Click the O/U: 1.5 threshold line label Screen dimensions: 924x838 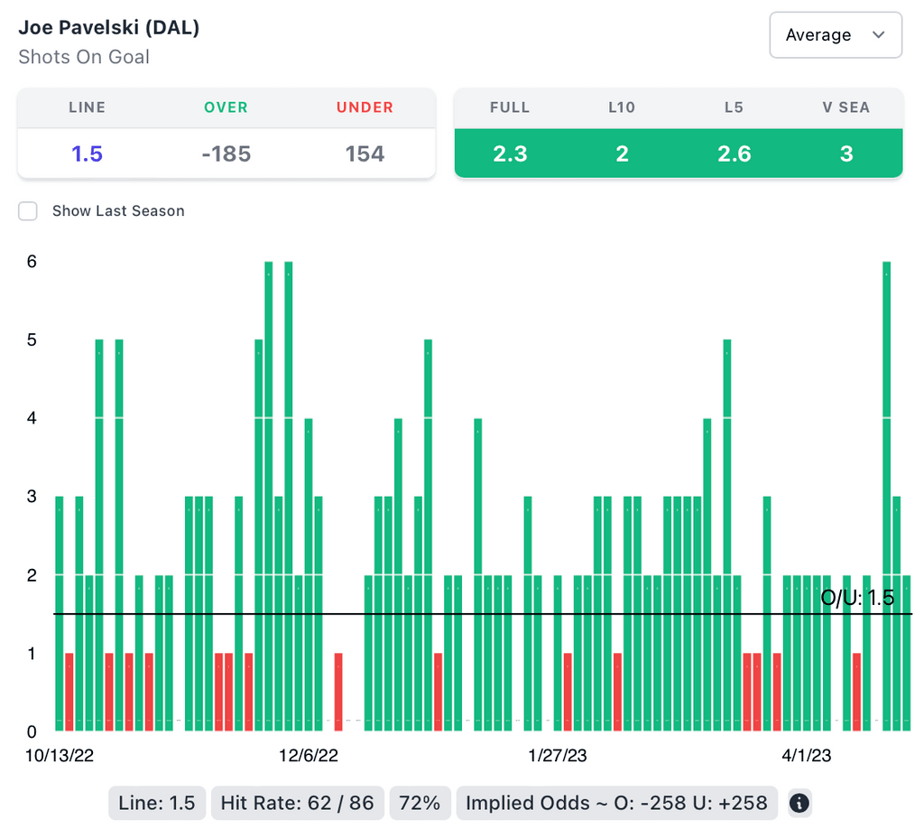click(x=857, y=598)
